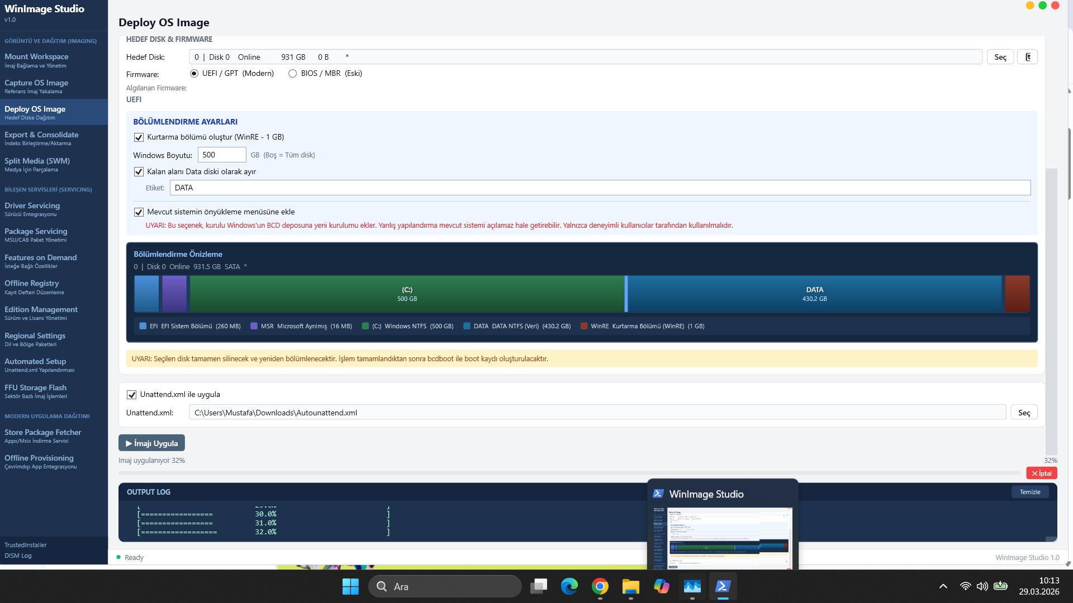The width and height of the screenshot is (1073, 603).
Task: Click the Etiket DATA field
Action: [600, 188]
